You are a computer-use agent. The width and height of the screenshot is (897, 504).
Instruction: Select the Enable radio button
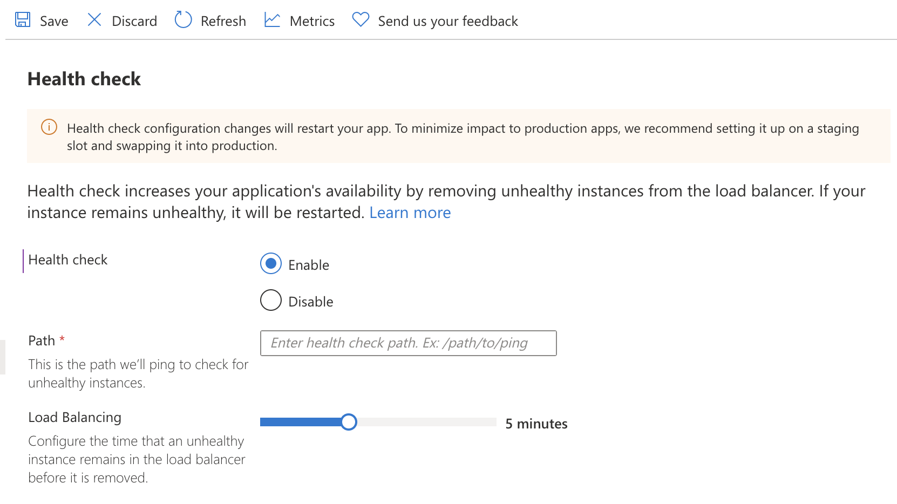click(x=270, y=264)
